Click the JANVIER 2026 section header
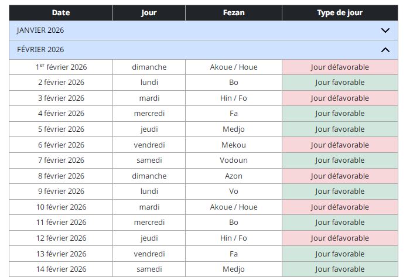Viewport: 420px width, 277px height. 204,30
